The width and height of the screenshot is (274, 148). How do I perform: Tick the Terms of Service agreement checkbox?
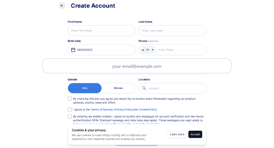(x=70, y=109)
